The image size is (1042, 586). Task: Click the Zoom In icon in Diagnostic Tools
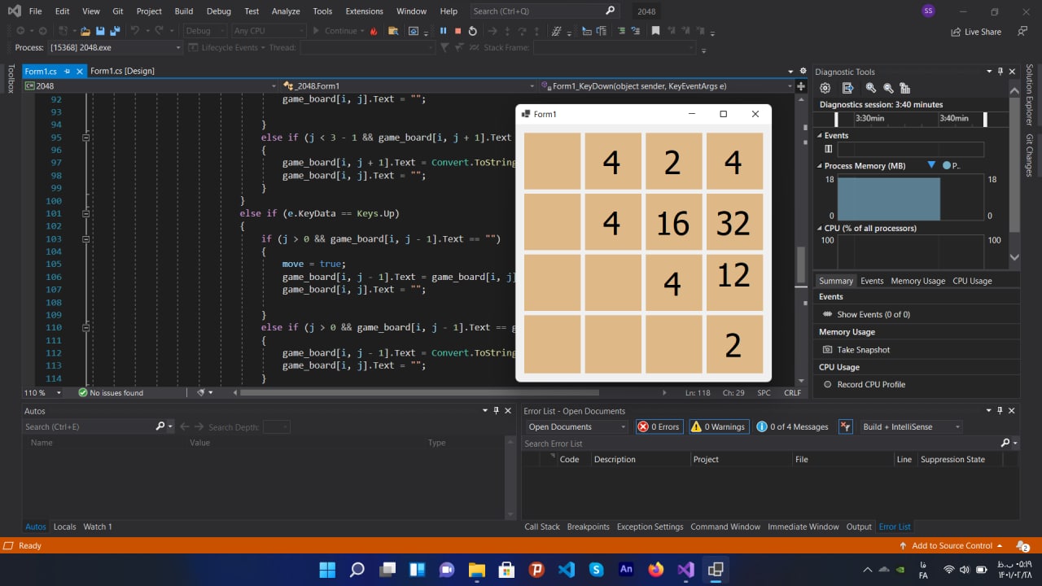tap(870, 88)
